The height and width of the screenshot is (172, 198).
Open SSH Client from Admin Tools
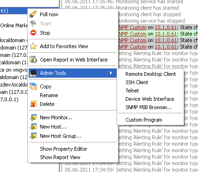click(150, 82)
